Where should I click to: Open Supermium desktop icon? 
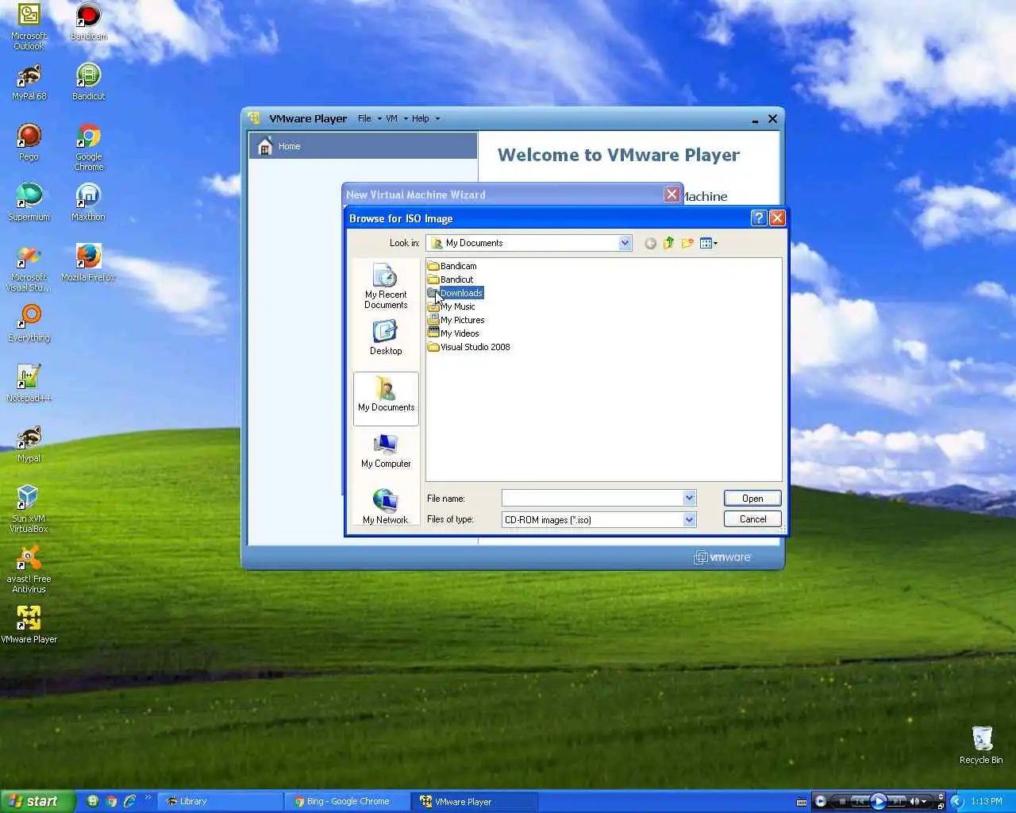coord(29,203)
